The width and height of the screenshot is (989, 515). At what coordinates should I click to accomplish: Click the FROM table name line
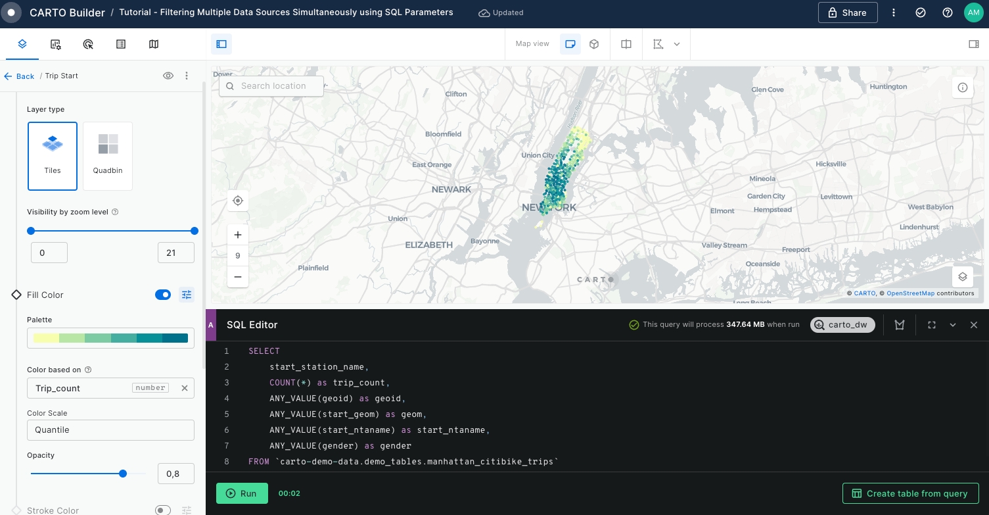[403, 462]
